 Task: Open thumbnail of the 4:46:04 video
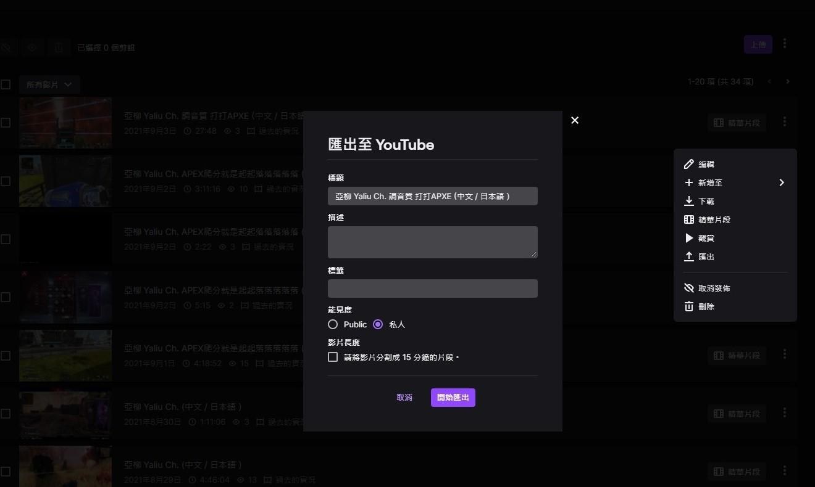65,466
